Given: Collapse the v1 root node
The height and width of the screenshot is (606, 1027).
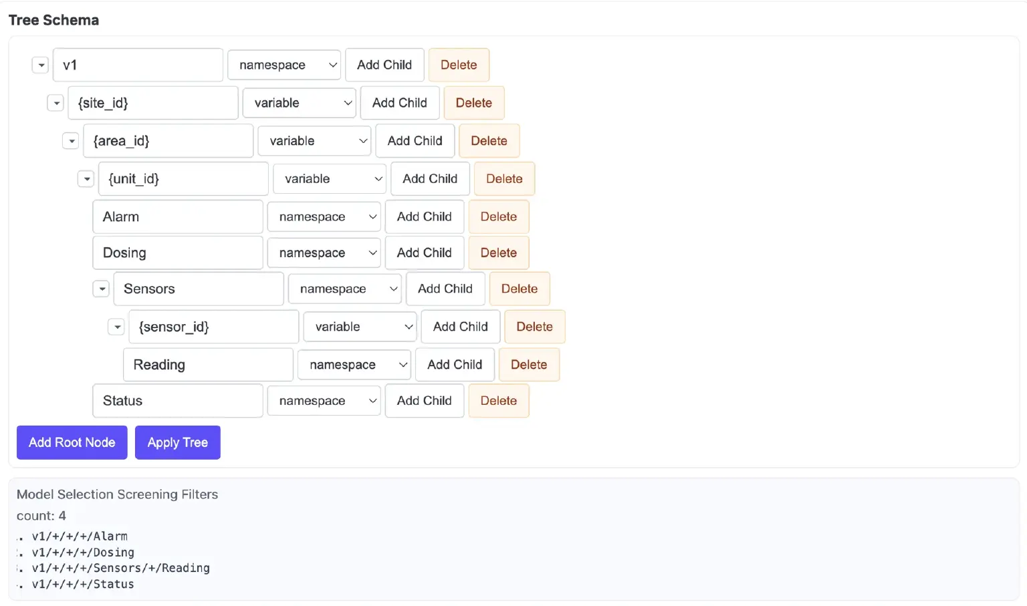Looking at the screenshot, I should point(41,65).
